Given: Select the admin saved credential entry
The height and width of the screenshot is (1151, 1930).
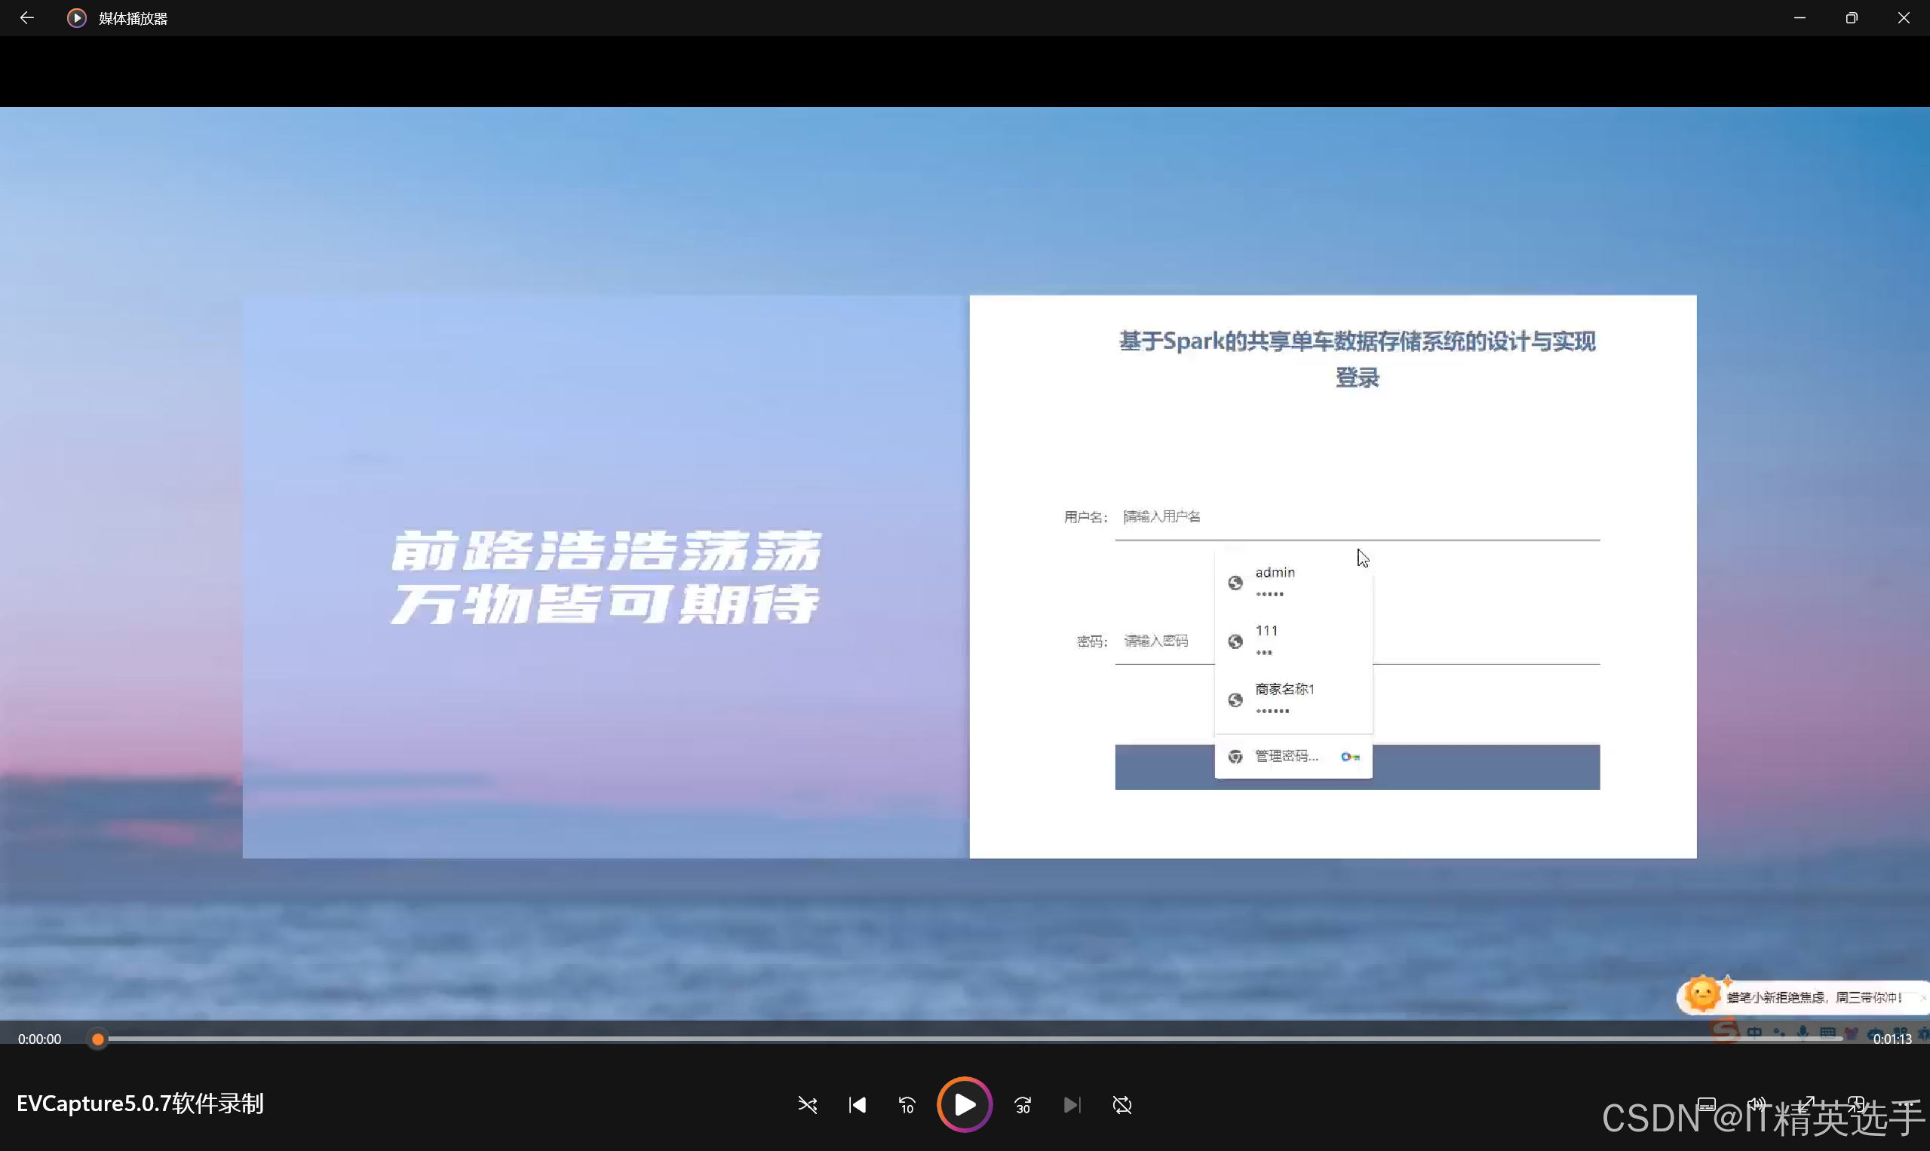Looking at the screenshot, I should tap(1293, 583).
